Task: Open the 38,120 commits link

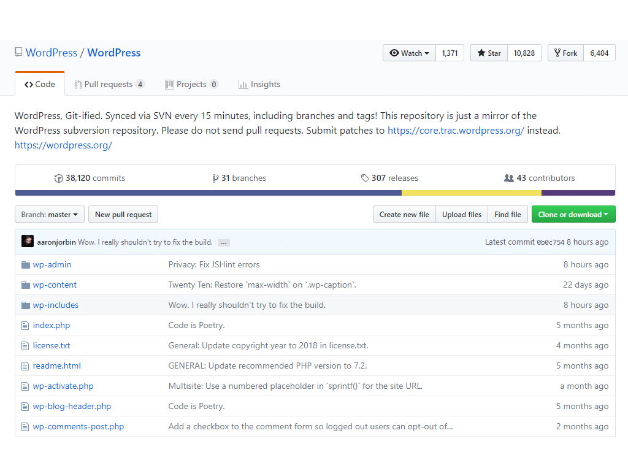Action: [x=90, y=178]
